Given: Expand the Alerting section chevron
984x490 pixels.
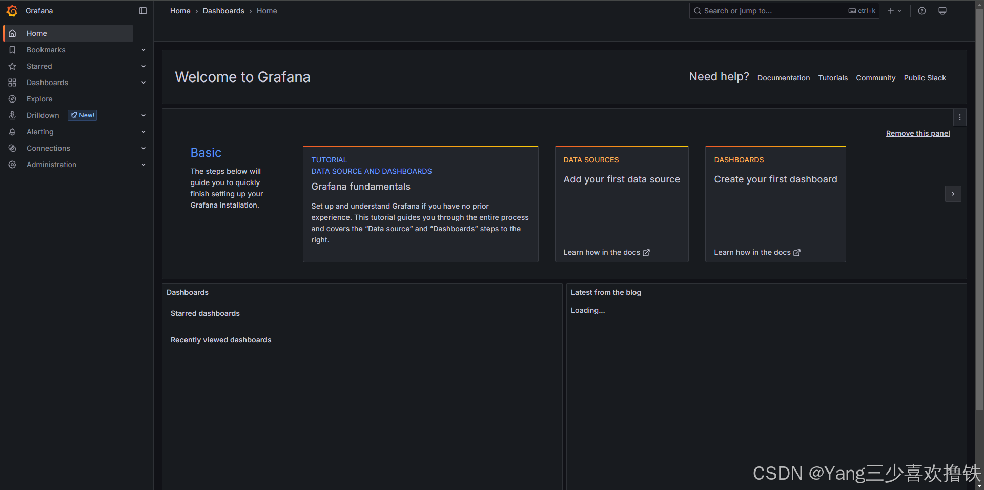Looking at the screenshot, I should (x=143, y=132).
